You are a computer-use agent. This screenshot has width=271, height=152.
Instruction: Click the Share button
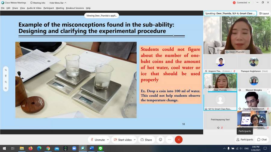(x=146, y=140)
